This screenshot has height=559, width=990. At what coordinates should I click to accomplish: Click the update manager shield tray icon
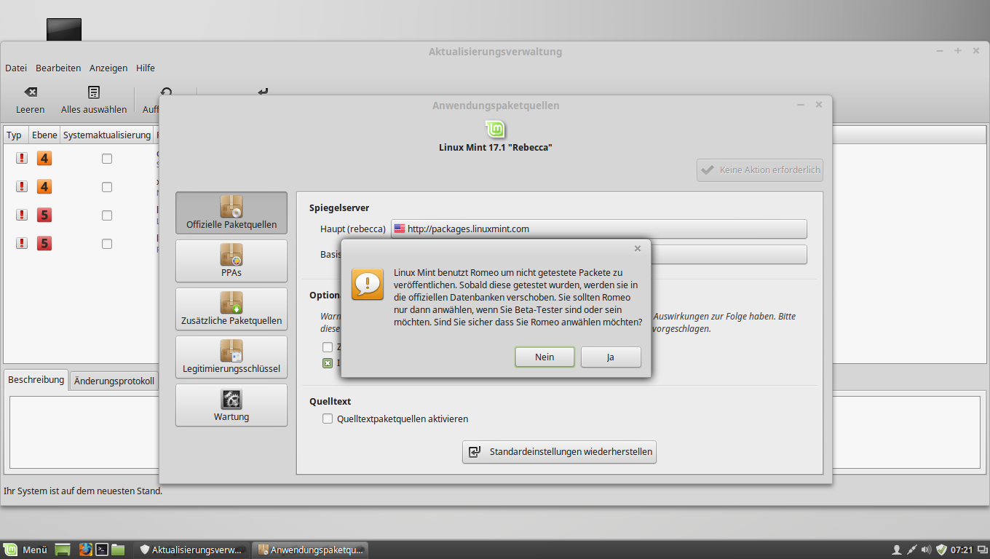[x=941, y=550]
